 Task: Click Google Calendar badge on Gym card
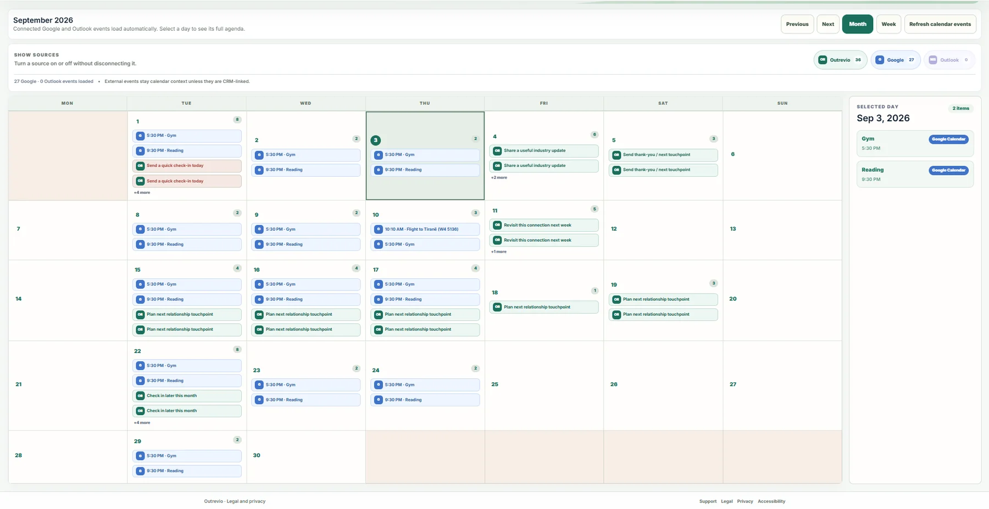[x=948, y=139]
